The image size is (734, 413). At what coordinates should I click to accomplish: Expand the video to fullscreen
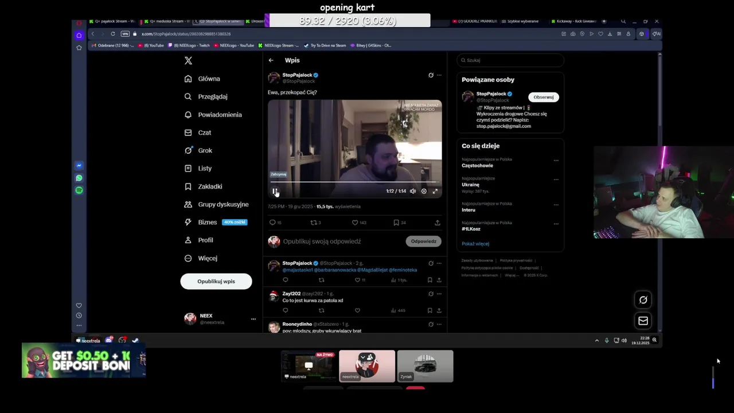pyautogui.click(x=435, y=191)
